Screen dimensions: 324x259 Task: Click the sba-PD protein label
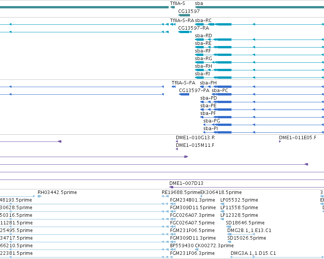209,98
